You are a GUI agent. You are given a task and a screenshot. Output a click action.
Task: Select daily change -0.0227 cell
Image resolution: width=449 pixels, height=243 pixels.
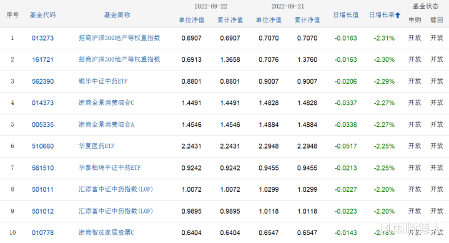[x=345, y=189]
